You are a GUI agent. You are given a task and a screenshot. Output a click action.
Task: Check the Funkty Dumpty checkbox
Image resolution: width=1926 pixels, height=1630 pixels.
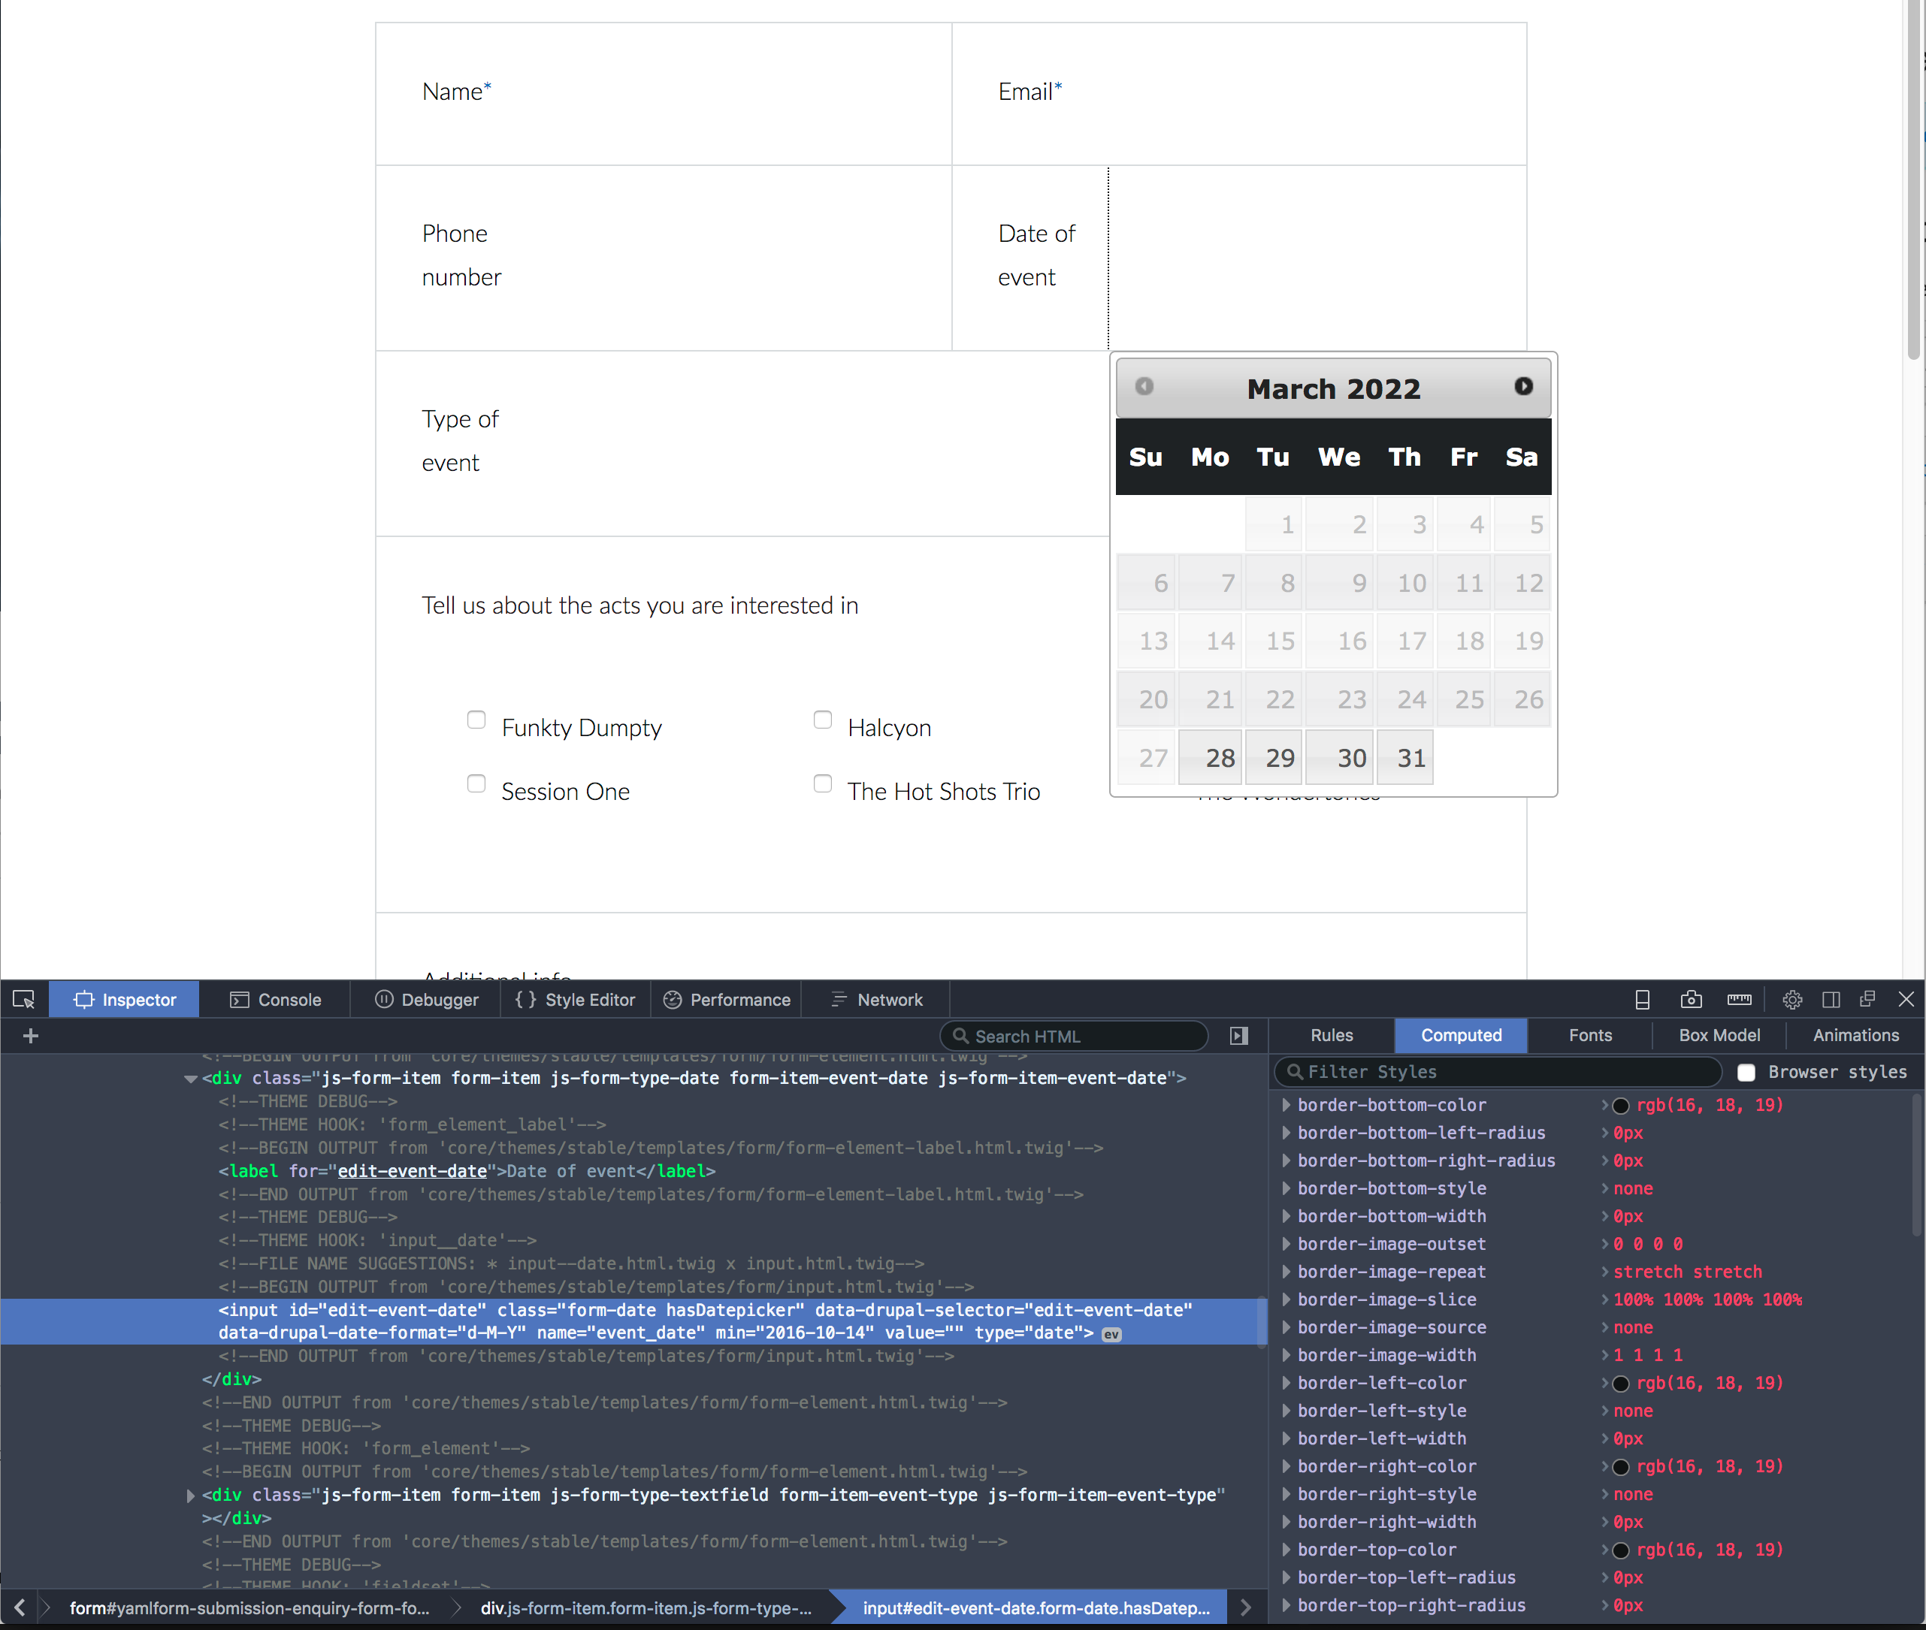(476, 720)
